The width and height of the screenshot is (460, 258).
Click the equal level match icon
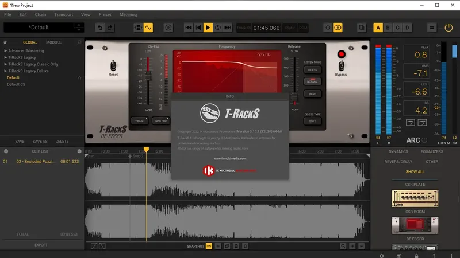pos(432,28)
